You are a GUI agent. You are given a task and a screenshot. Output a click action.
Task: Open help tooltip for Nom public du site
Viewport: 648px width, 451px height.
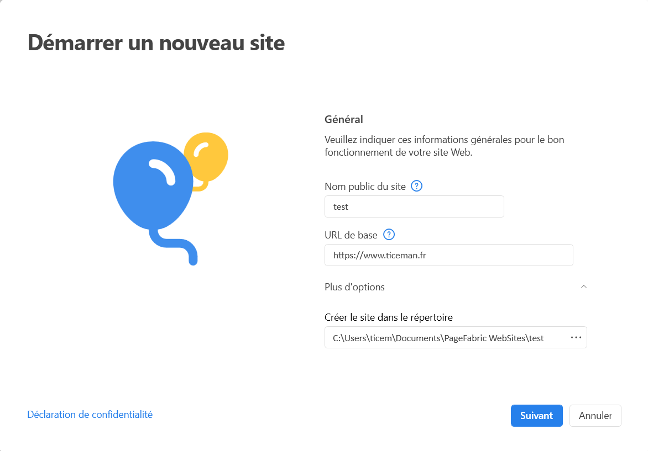click(416, 186)
